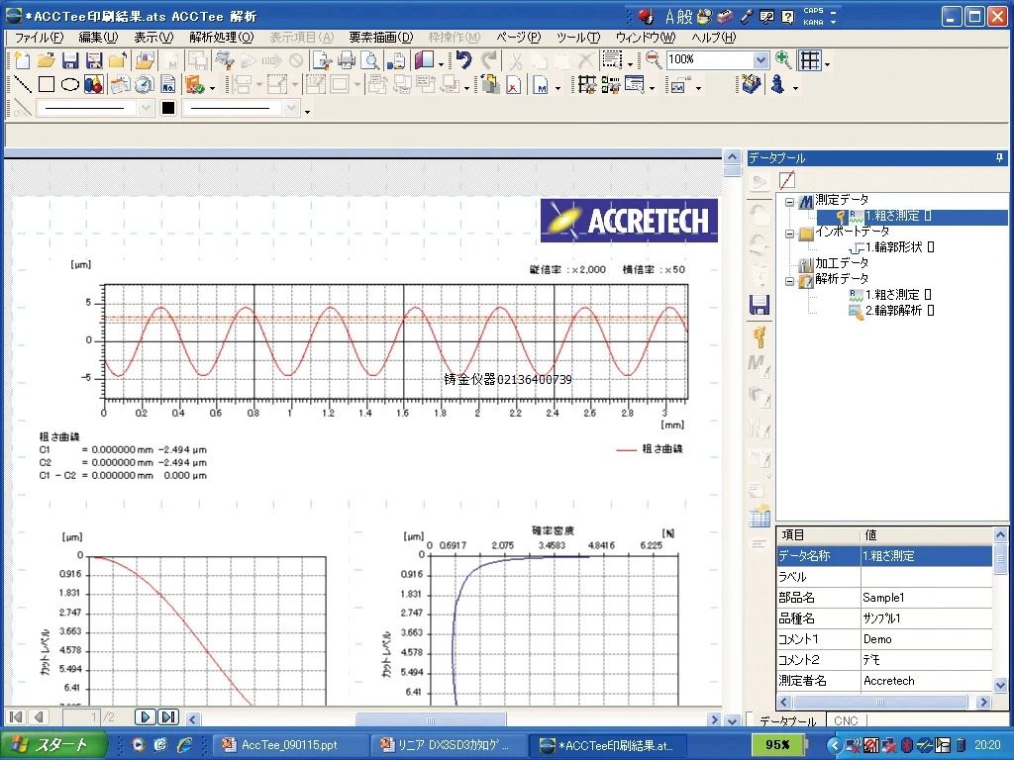Viewport: 1014px width, 760px height.
Task: Pin the データプール panel
Action: (999, 158)
